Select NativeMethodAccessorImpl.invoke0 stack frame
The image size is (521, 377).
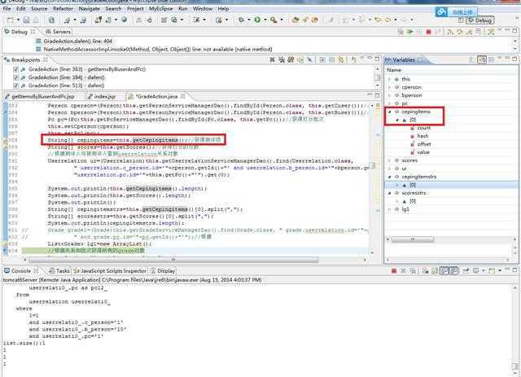[x=154, y=49]
